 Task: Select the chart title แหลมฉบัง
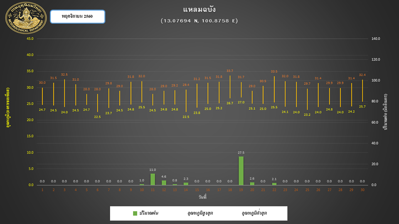click(199, 10)
